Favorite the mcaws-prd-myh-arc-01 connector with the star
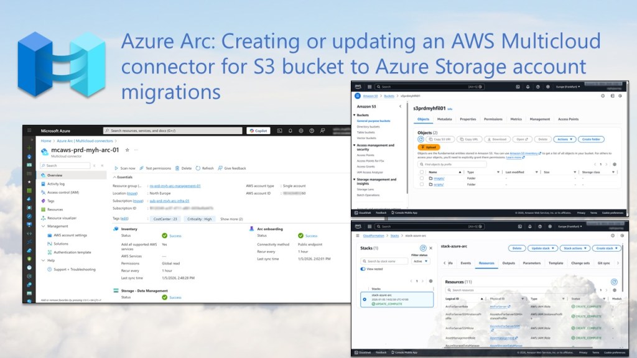Image resolution: width=637 pixels, height=358 pixels. pos(128,150)
